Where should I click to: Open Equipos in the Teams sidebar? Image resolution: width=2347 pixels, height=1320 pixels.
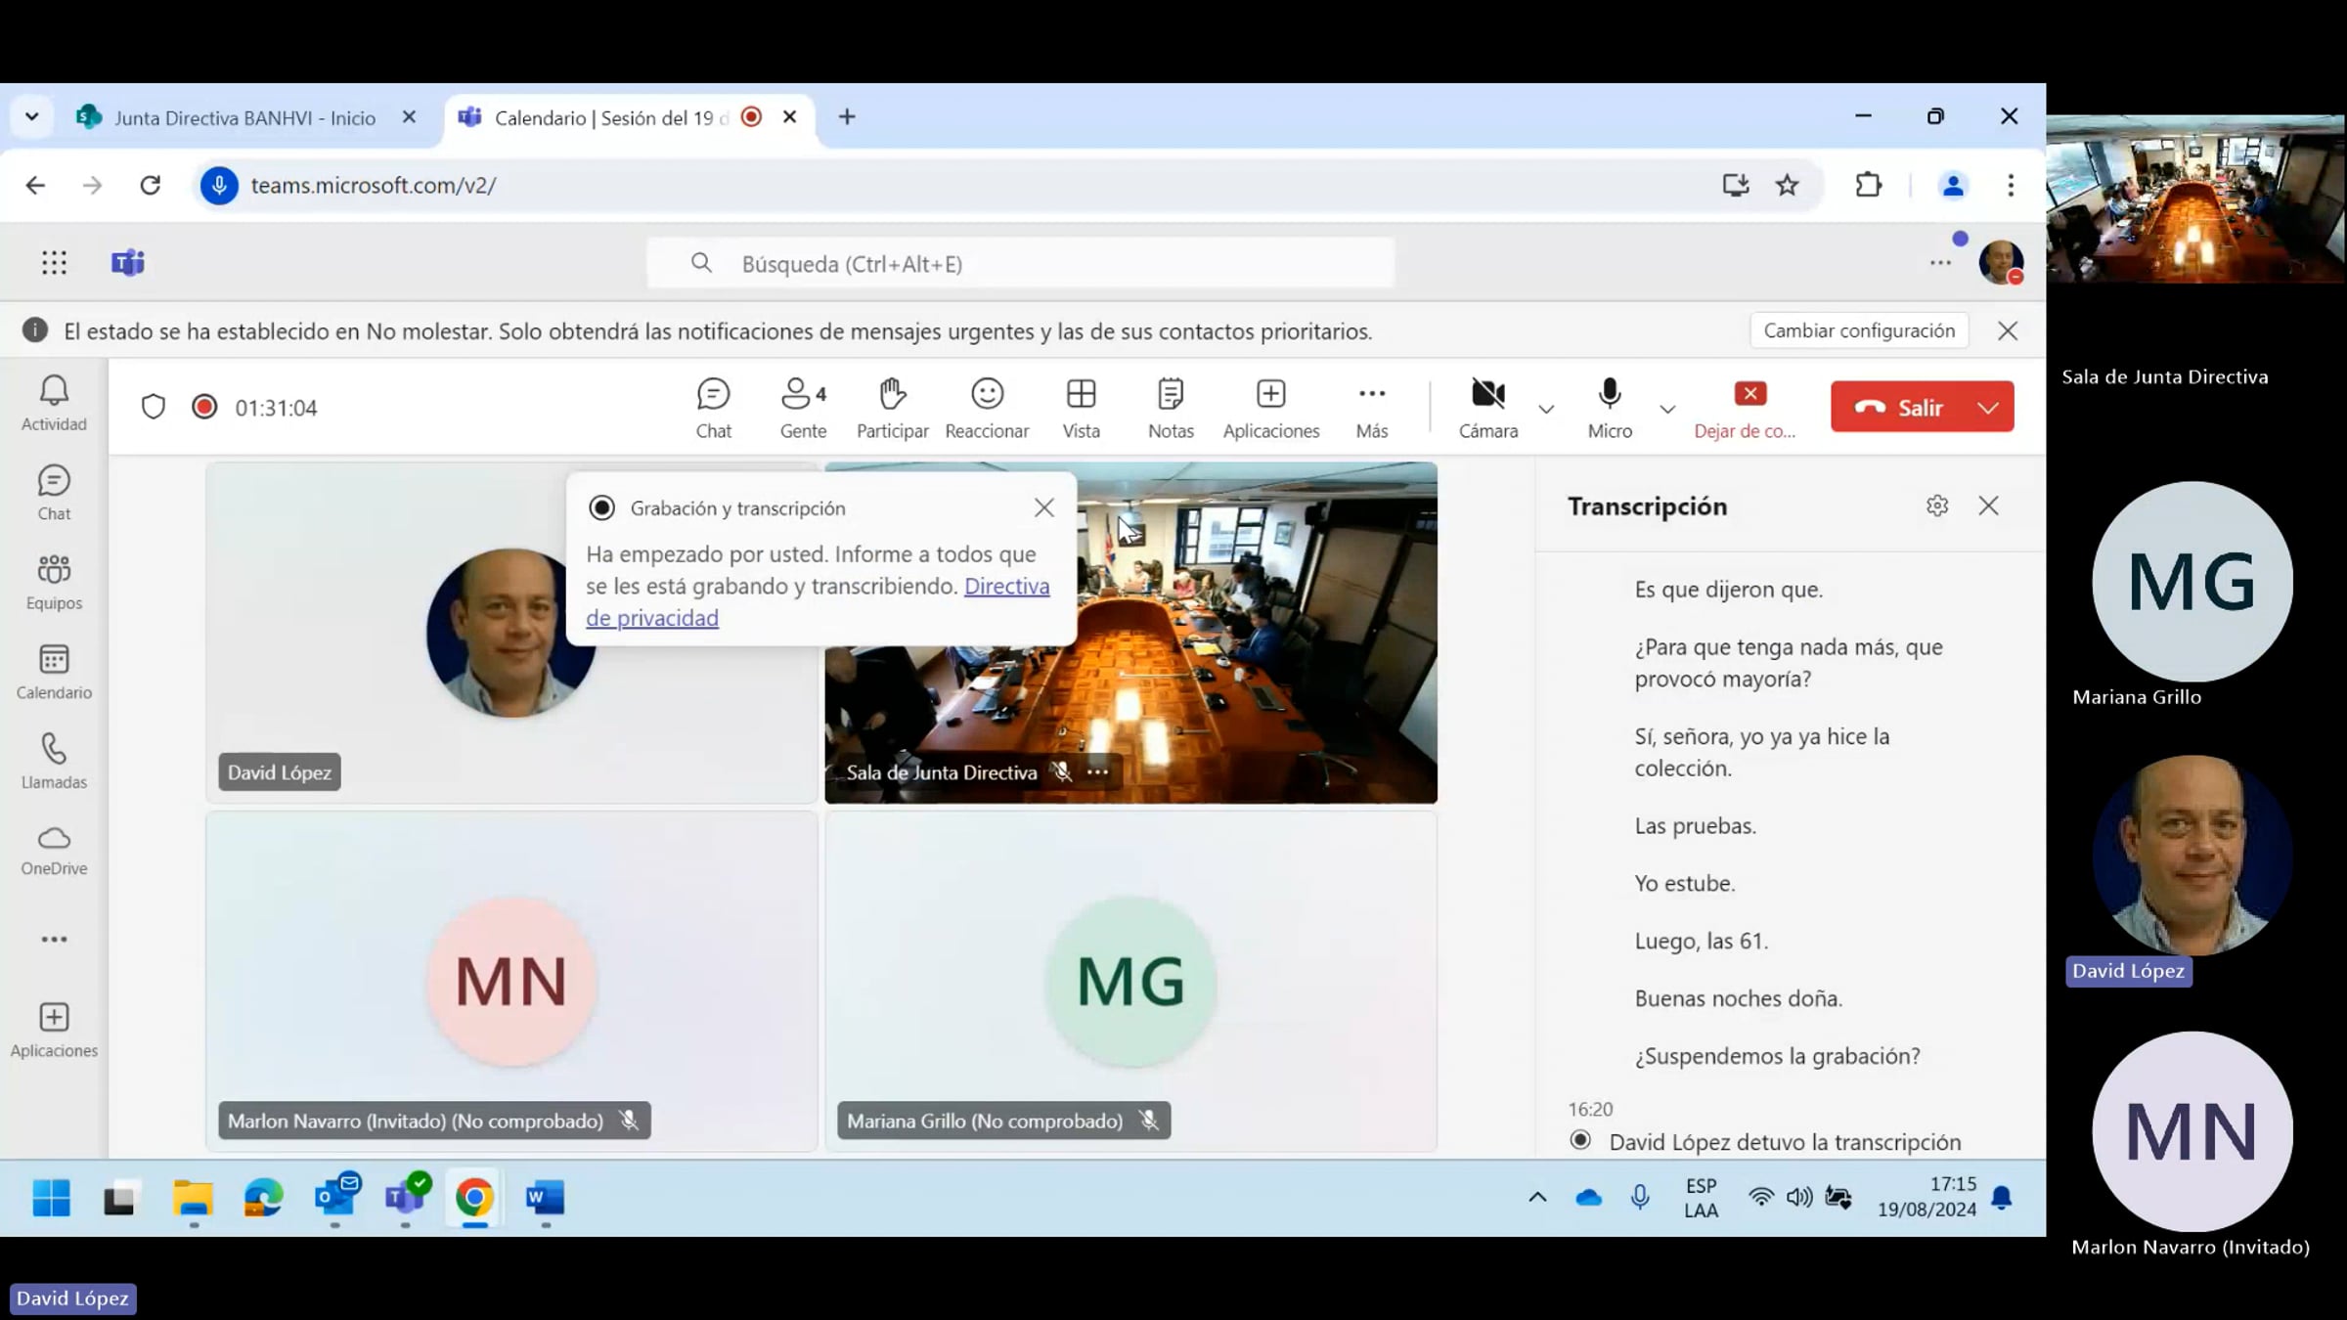click(x=54, y=583)
